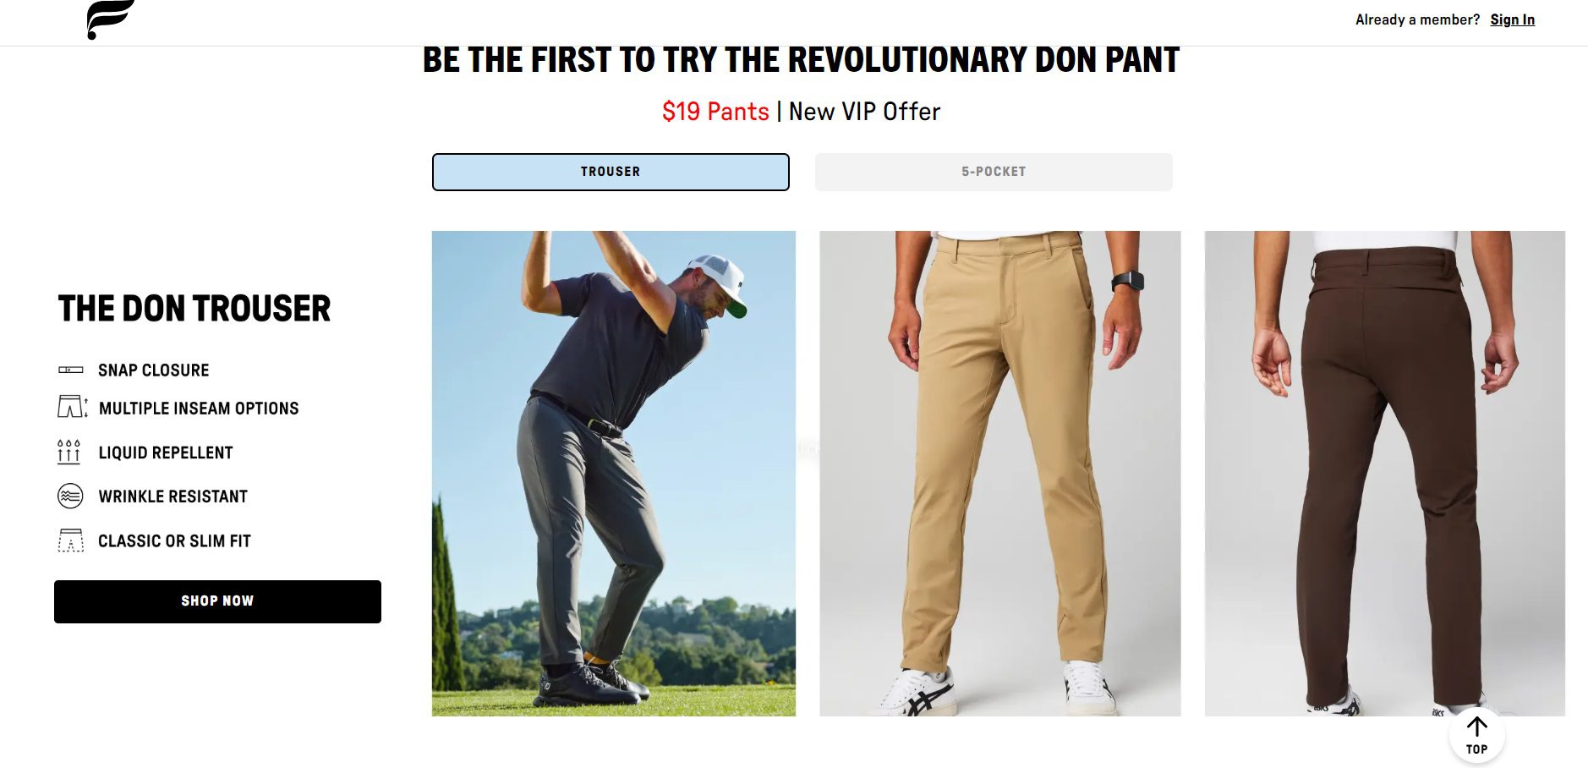Open the Sign In link
This screenshot has height=768, width=1588.
click(x=1512, y=19)
